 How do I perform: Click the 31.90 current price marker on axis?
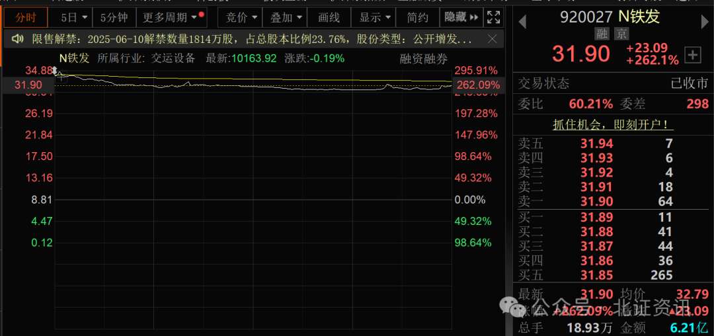(x=28, y=85)
